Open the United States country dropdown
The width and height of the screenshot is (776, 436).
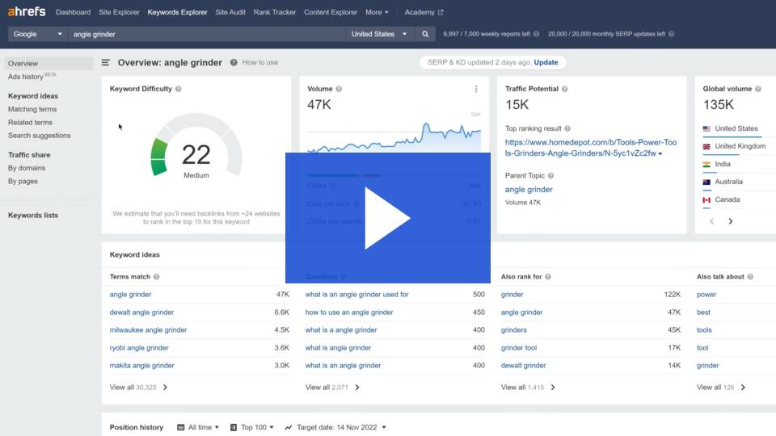click(379, 34)
